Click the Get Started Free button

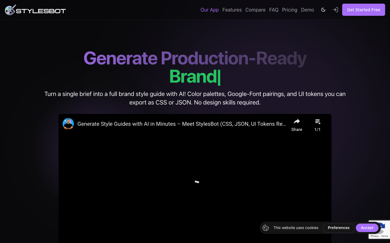coord(363,10)
